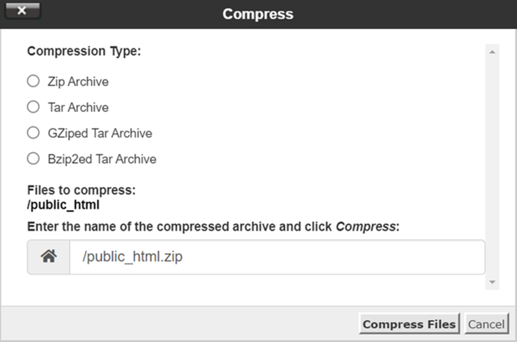Click the "Enter the name" instruction text

tap(213, 226)
